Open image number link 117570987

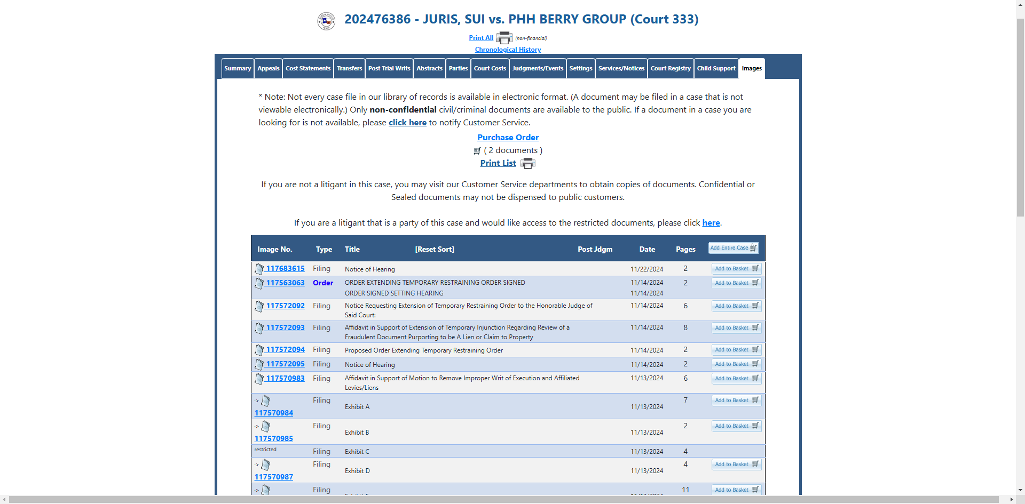[x=274, y=477]
